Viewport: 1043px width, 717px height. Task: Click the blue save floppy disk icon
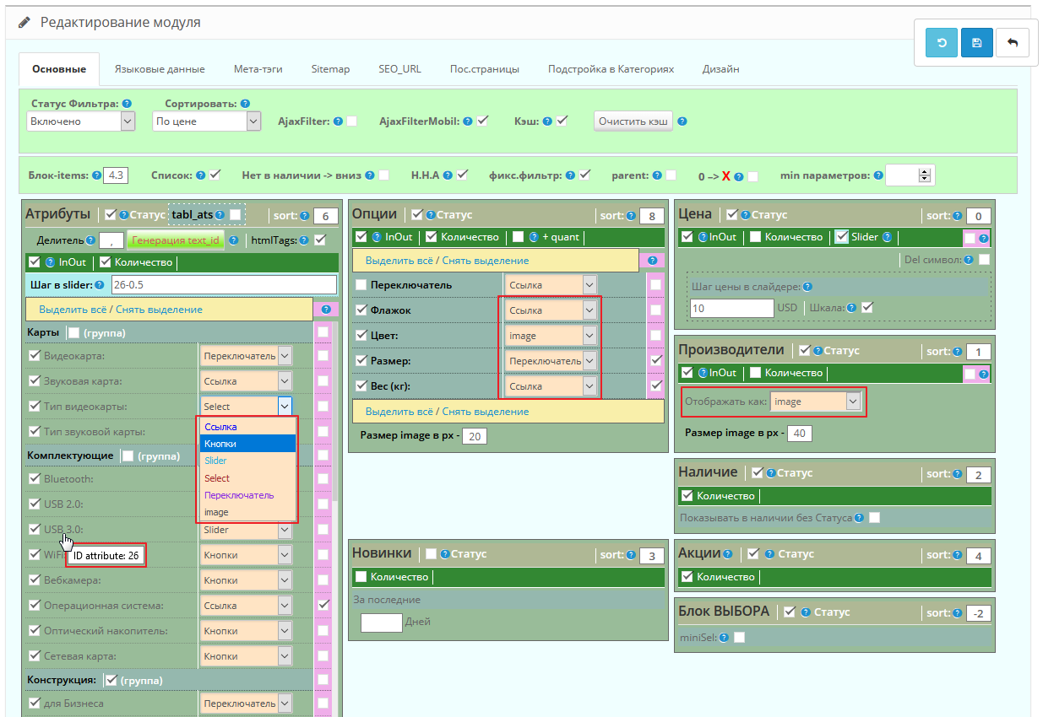pyautogui.click(x=976, y=42)
